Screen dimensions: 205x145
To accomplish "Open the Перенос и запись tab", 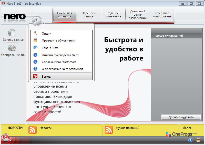I will pyautogui.click(x=89, y=15).
